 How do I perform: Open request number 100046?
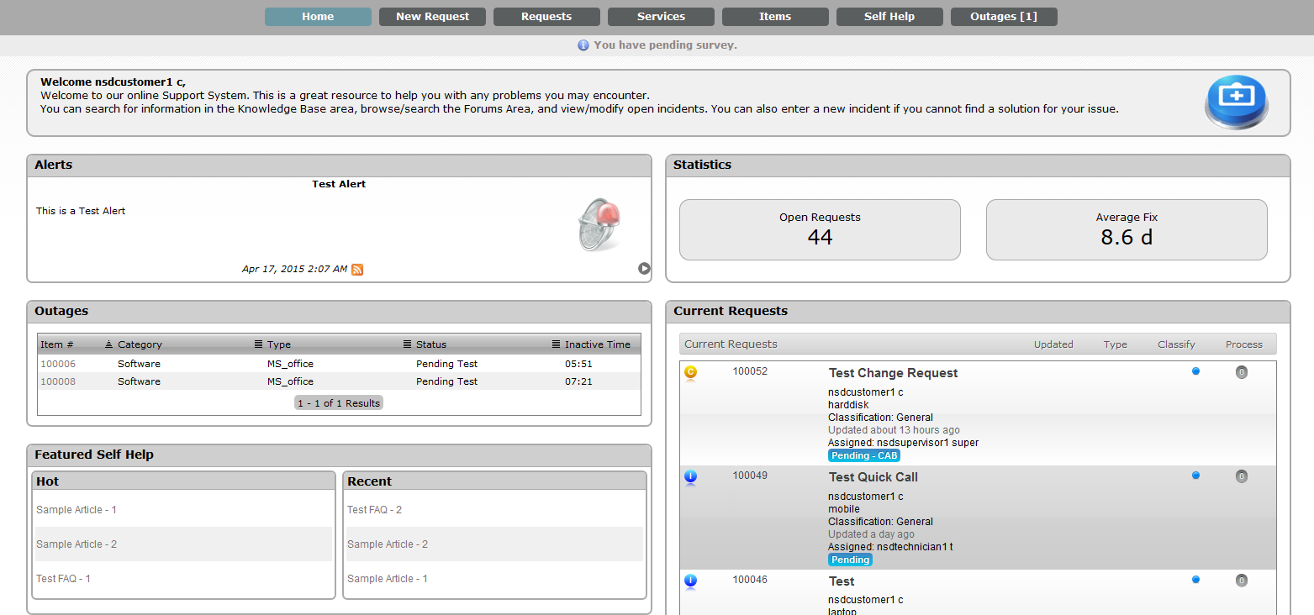pos(750,580)
